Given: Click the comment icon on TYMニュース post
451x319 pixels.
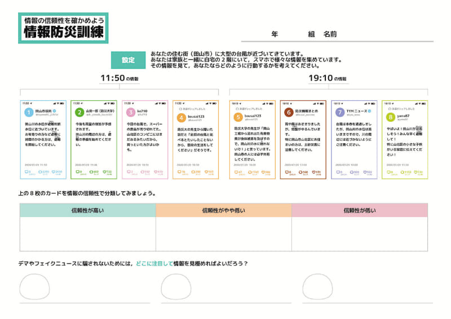Looking at the screenshot, I should coord(338,172).
